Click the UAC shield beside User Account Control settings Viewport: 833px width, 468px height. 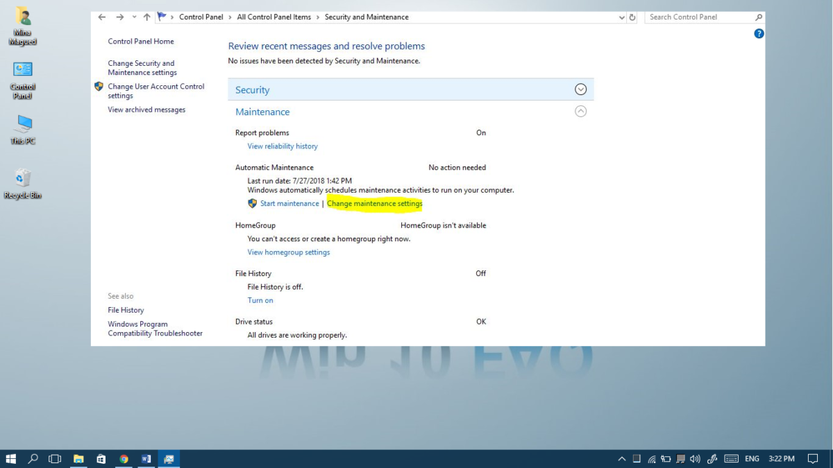98,86
